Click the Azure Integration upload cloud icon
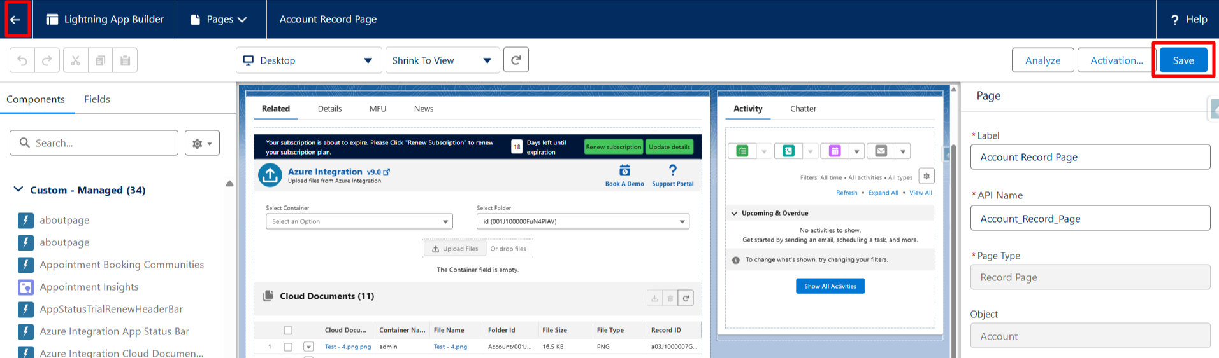Image resolution: width=1219 pixels, height=358 pixels. coord(270,175)
